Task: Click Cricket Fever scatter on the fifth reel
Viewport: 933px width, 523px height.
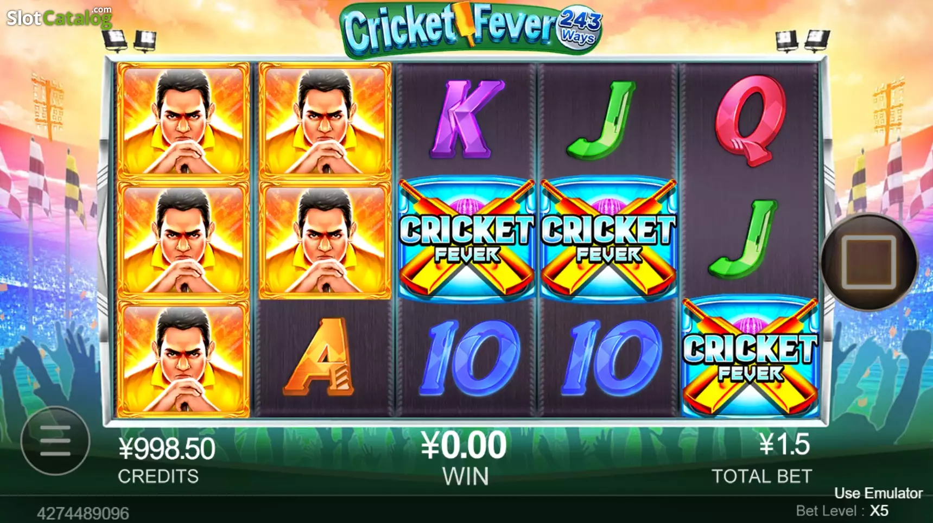Action: [x=750, y=357]
